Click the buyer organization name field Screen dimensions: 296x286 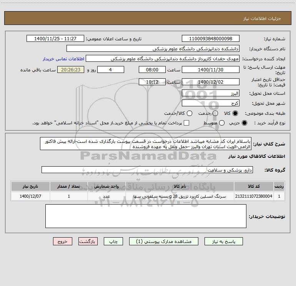pyautogui.click(x=153, y=49)
